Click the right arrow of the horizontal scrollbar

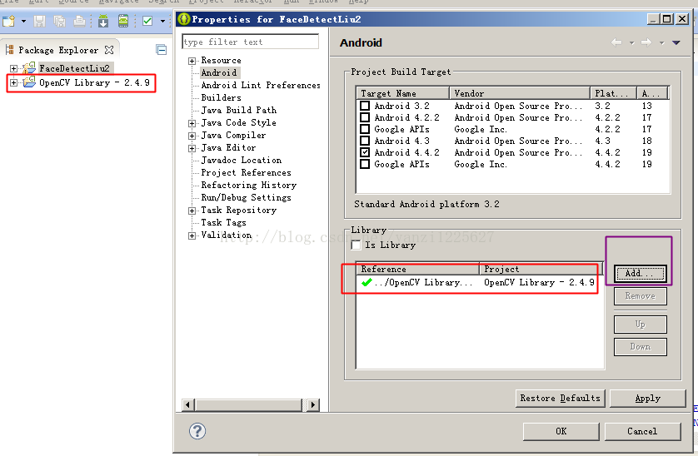(313, 405)
